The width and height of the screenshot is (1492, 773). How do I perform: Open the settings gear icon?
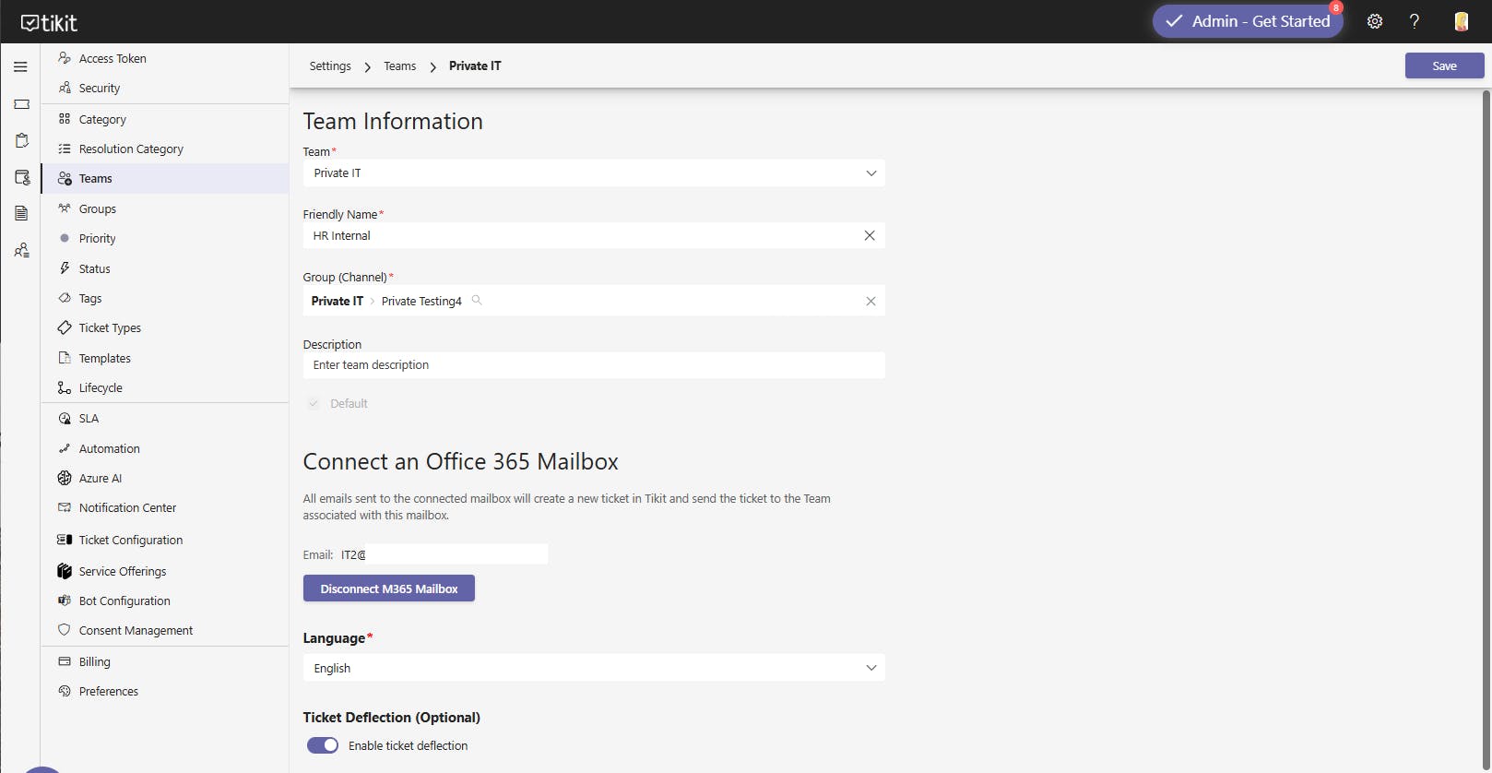pyautogui.click(x=1374, y=21)
